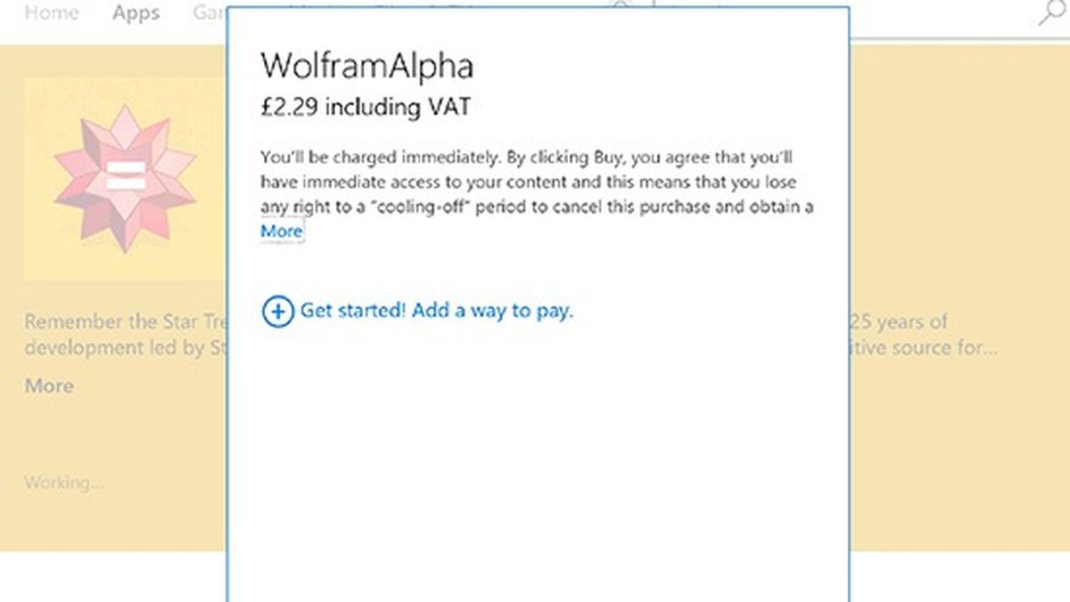Expand terms with the dialog's More link
1070x602 pixels.
(282, 232)
